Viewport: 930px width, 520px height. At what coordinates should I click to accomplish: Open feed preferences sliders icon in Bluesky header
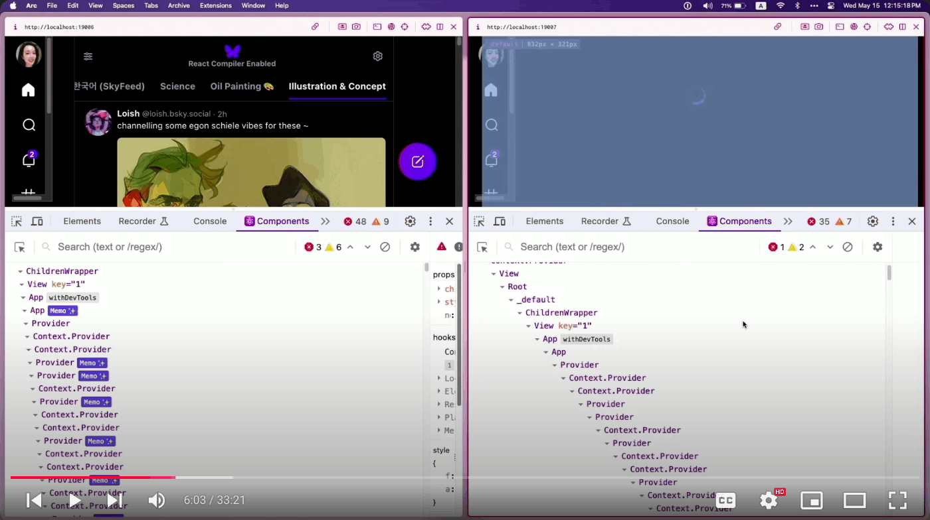(88, 56)
